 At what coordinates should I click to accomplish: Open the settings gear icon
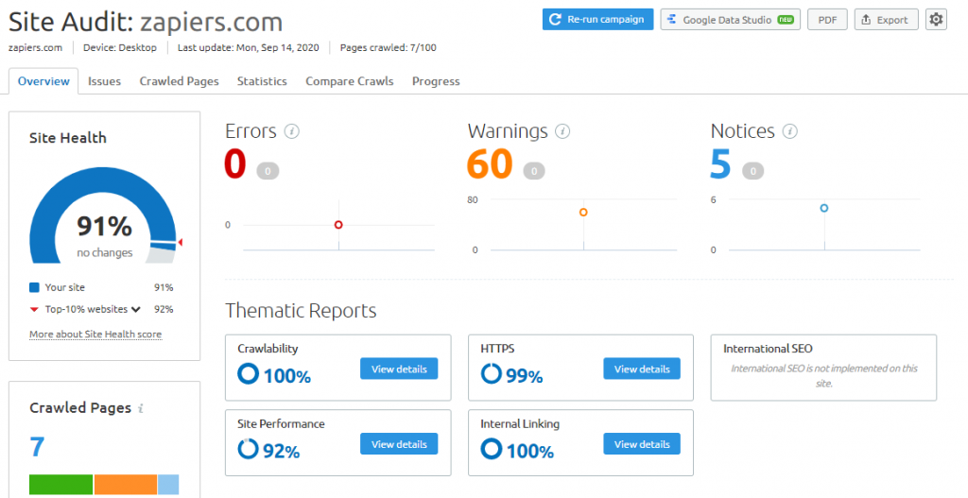936,20
